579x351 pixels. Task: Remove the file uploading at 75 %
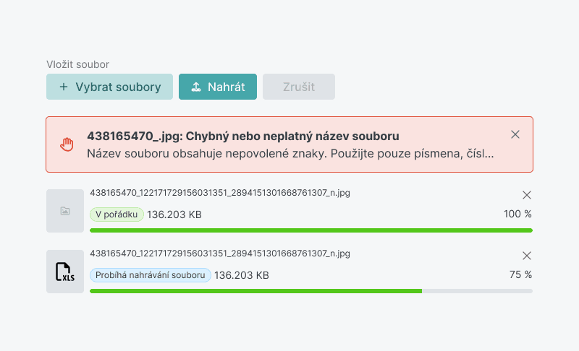click(x=527, y=256)
